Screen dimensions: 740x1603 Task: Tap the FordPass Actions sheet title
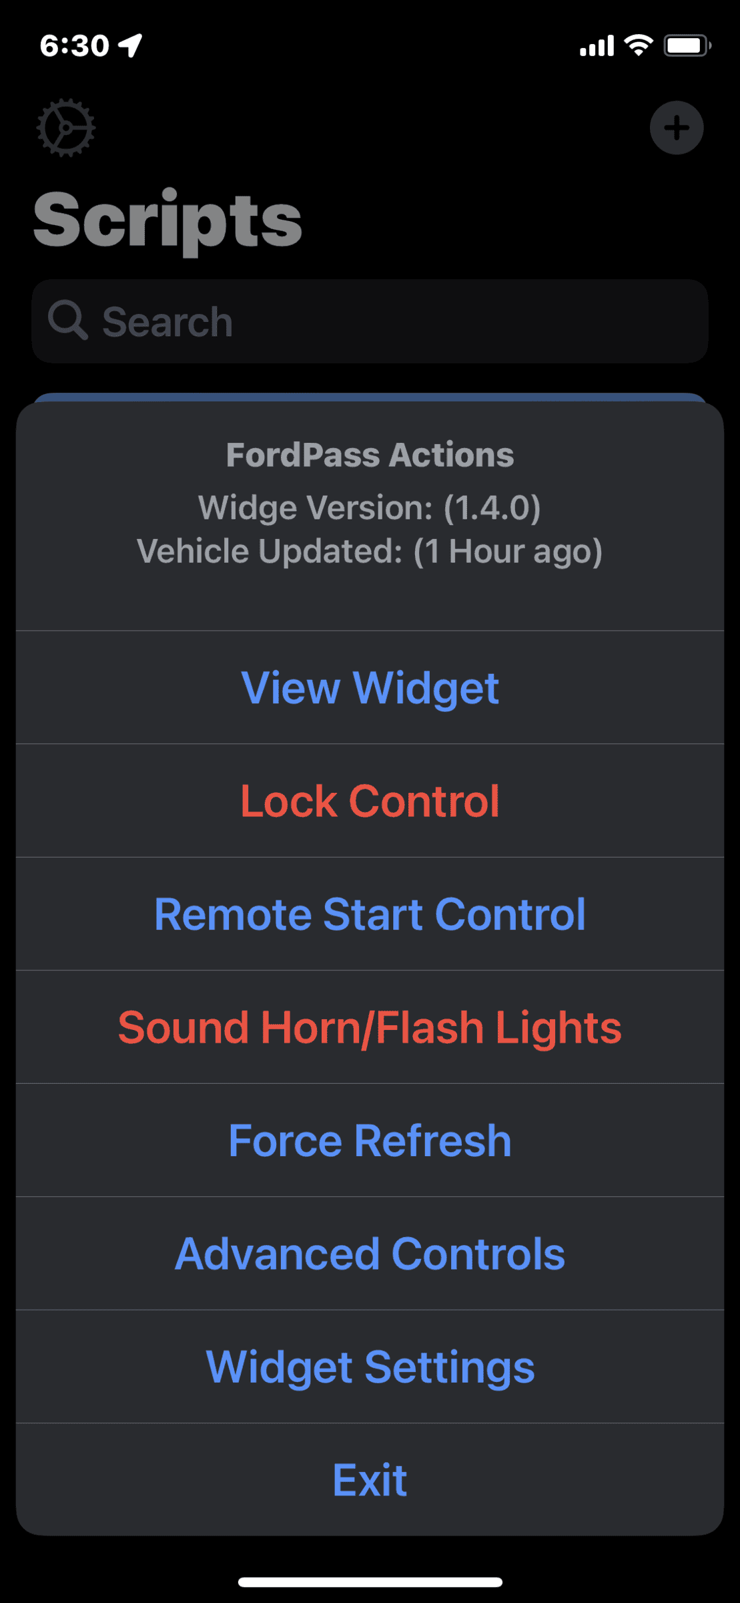[x=370, y=455]
